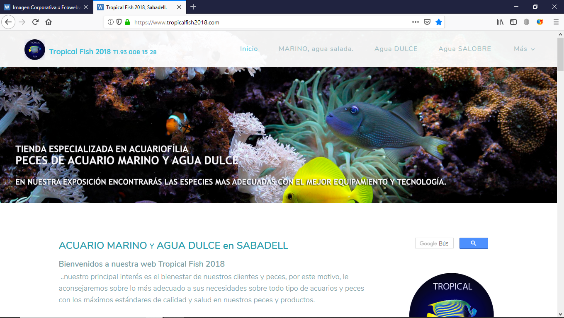The width and height of the screenshot is (564, 318).
Task: Click paragraph line starting aconsejaremos sobre lo más
Action: (211, 288)
